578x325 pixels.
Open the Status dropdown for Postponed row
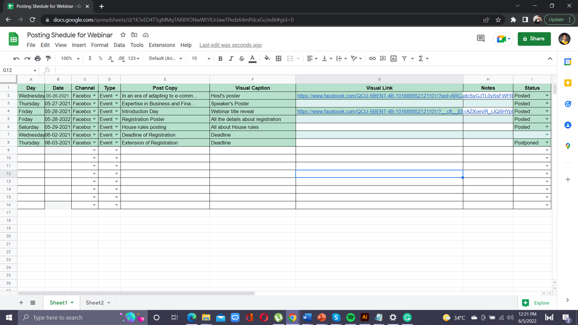click(547, 143)
